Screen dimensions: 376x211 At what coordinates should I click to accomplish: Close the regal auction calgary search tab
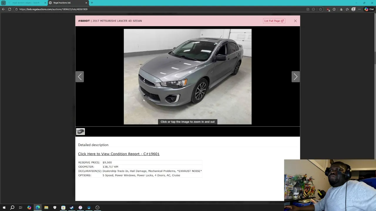tap(45, 3)
